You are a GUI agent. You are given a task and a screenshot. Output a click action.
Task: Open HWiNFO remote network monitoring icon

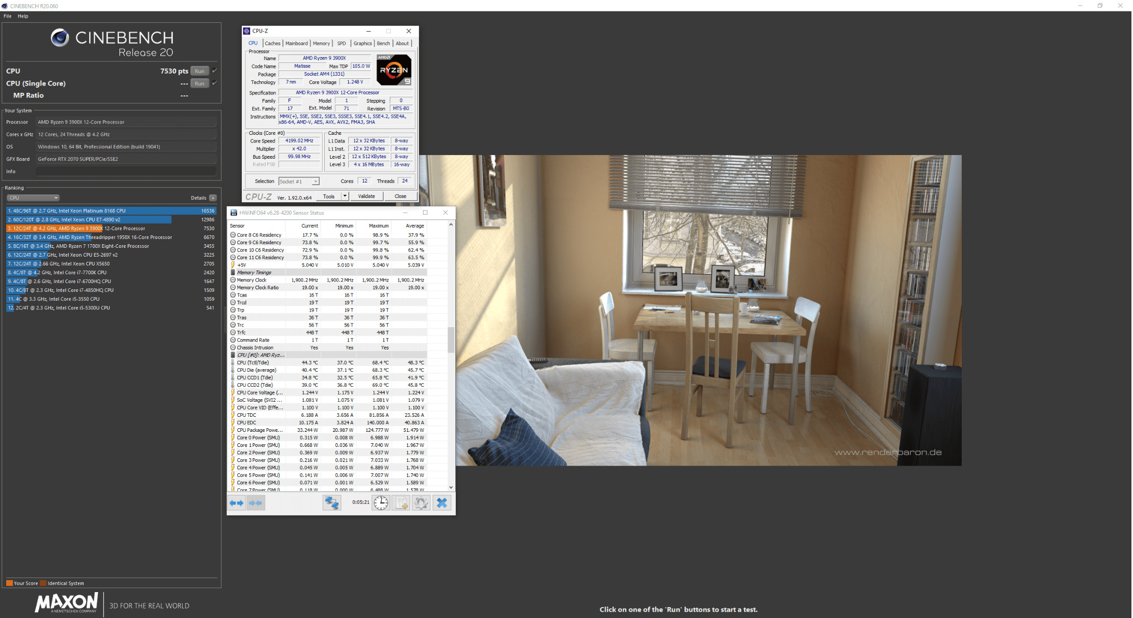(332, 503)
